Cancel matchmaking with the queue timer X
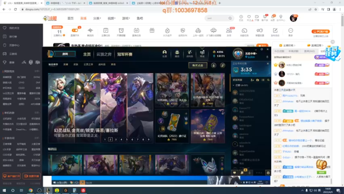 [267, 63]
